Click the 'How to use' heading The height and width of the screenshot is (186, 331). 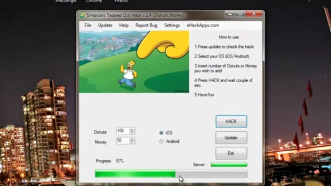tap(229, 37)
